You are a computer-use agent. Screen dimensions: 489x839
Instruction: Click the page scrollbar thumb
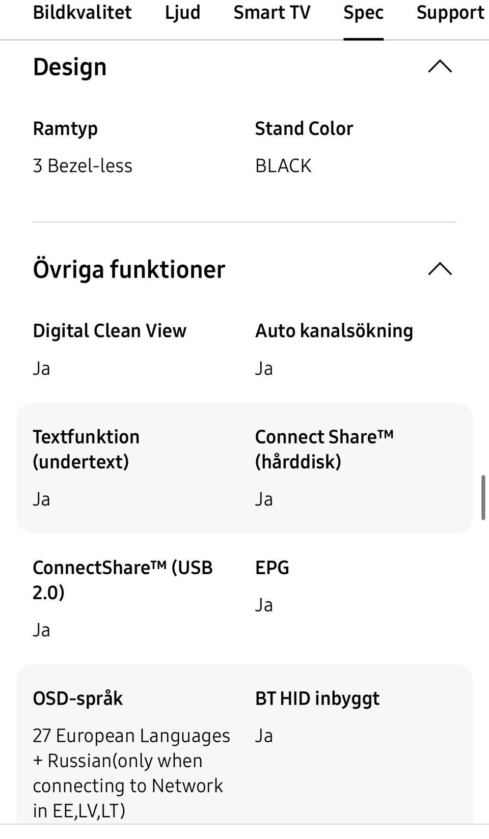(483, 497)
